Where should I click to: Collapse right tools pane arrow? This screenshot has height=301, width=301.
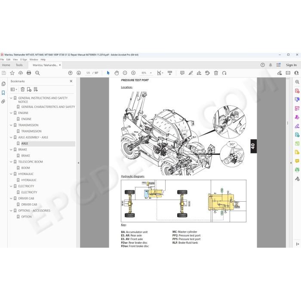(x=291, y=163)
